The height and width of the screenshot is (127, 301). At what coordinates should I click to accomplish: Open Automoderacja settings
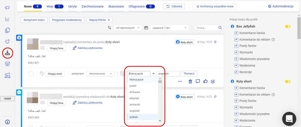pos(280,6)
